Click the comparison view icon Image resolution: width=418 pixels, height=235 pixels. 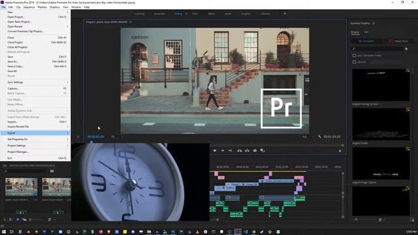click(263, 151)
